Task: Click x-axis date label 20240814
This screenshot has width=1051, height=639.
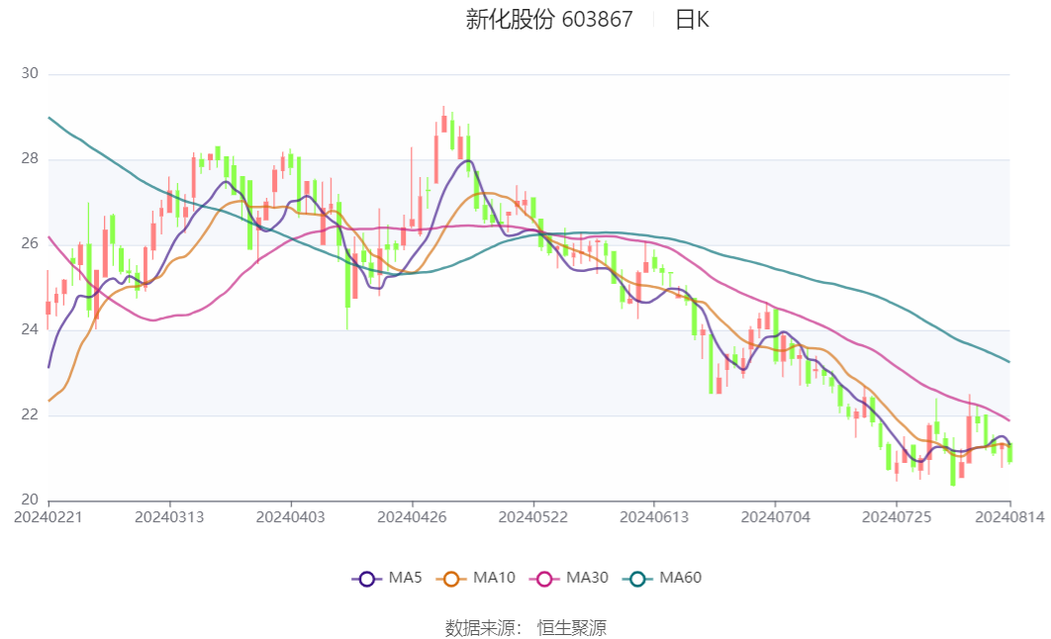Action: 1009,517
